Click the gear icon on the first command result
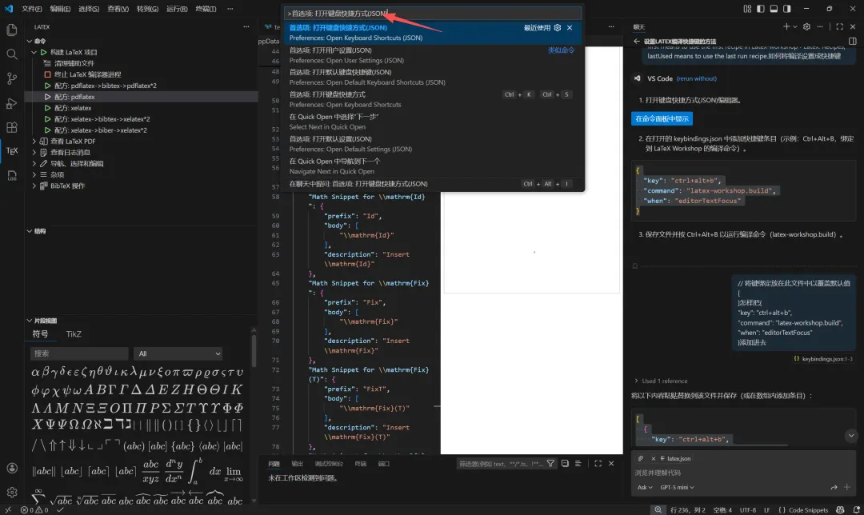The width and height of the screenshot is (864, 515). click(558, 27)
